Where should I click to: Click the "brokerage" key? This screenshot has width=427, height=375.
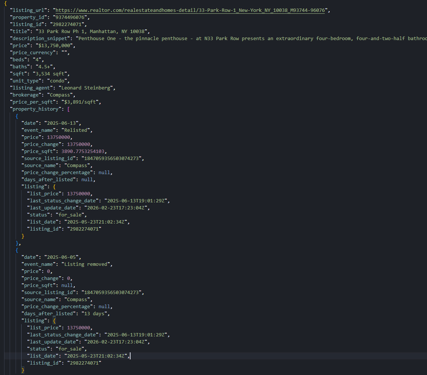26,95
